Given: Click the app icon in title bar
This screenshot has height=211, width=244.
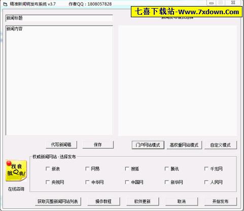Looking at the screenshot, I should click(x=5, y=4).
